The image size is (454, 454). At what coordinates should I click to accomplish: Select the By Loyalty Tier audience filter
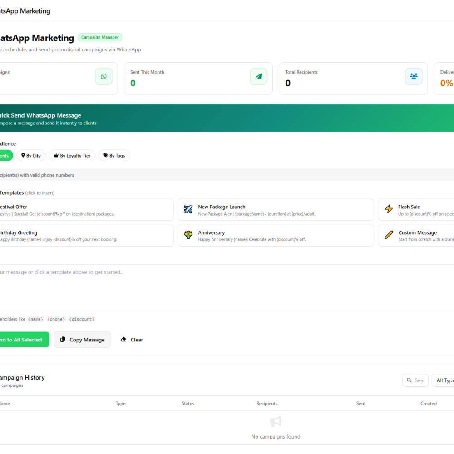point(72,155)
